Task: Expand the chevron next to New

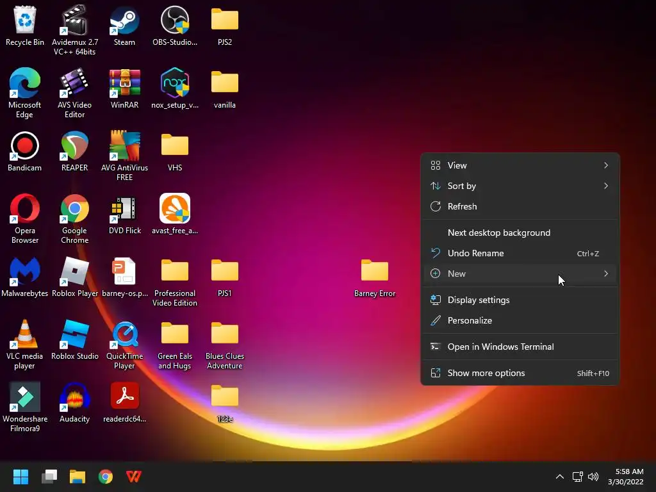Action: pos(606,274)
